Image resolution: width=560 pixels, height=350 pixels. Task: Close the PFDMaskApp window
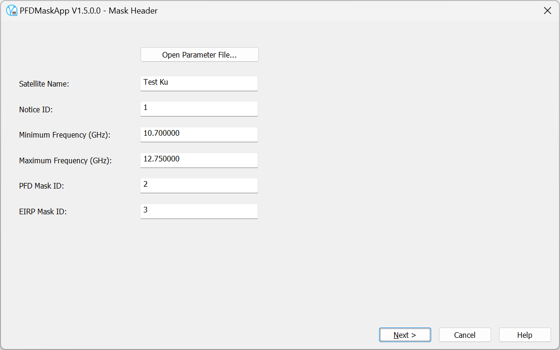pos(547,10)
